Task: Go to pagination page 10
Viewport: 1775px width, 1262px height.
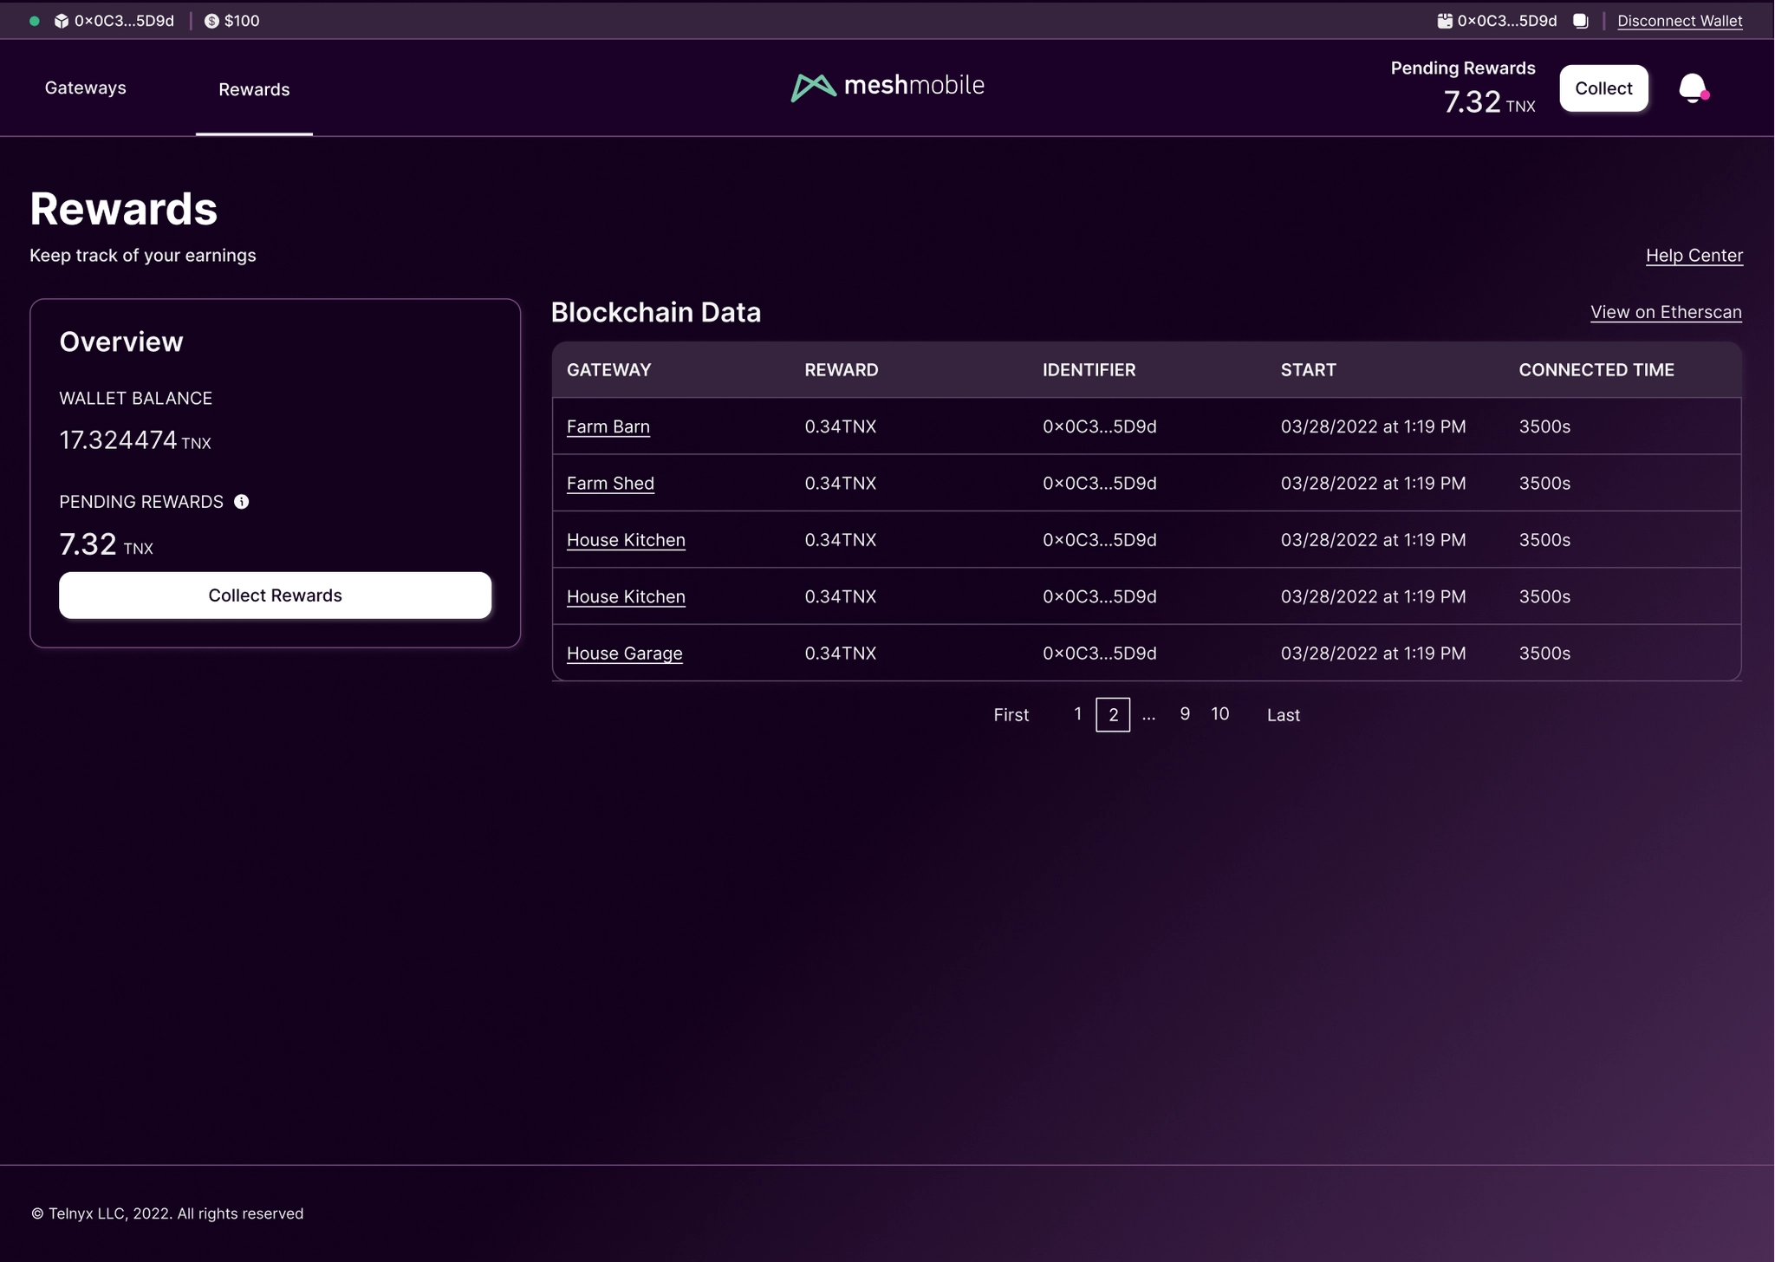Action: click(1221, 713)
